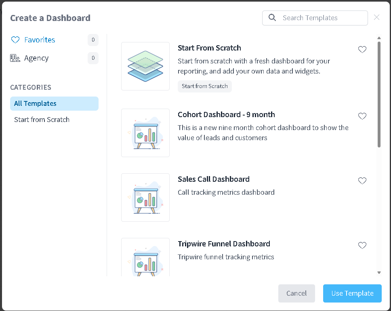Click the Start from Scratch tag chip
The height and width of the screenshot is (311, 391).
[x=205, y=86]
